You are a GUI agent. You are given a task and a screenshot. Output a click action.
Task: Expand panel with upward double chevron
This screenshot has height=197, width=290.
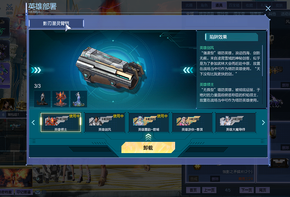point(148,137)
